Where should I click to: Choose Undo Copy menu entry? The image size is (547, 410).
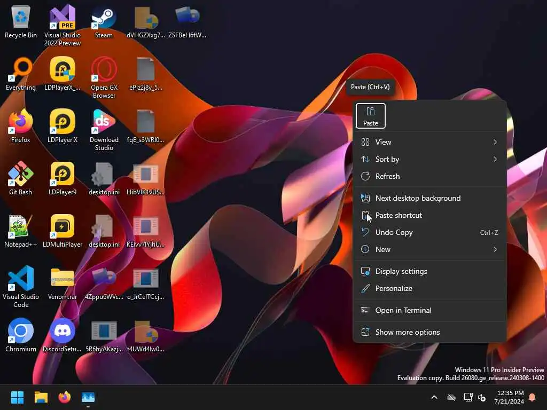(x=430, y=232)
